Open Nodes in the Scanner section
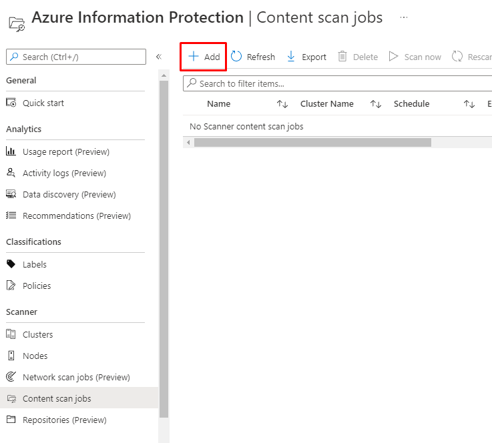Viewport: 492px width, 443px height. 35,356
